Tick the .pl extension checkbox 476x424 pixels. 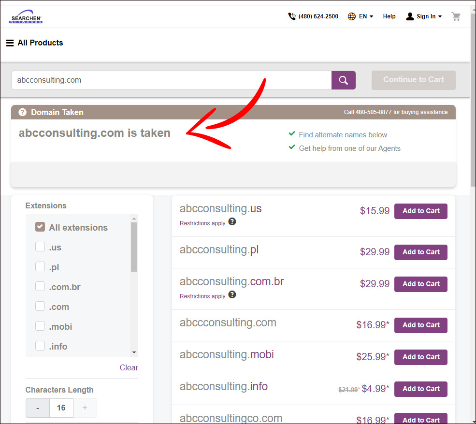[40, 266]
